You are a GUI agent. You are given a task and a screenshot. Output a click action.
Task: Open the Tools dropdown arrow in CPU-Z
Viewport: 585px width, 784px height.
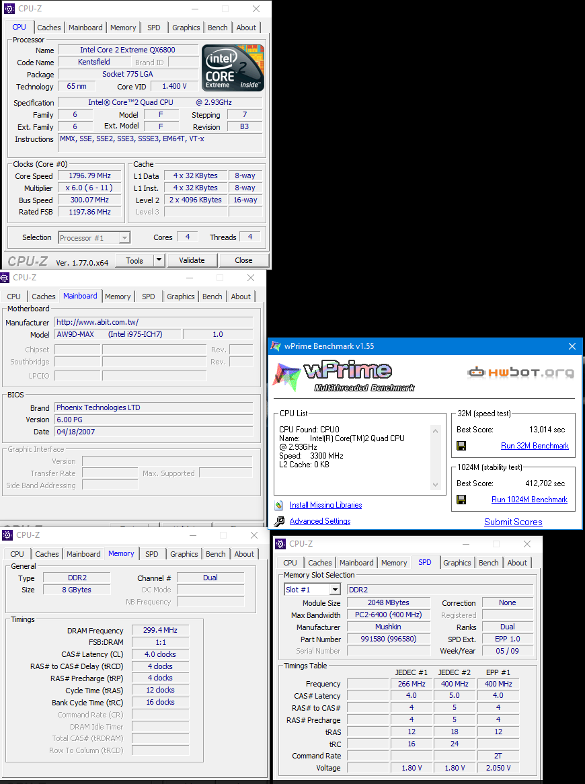(159, 260)
